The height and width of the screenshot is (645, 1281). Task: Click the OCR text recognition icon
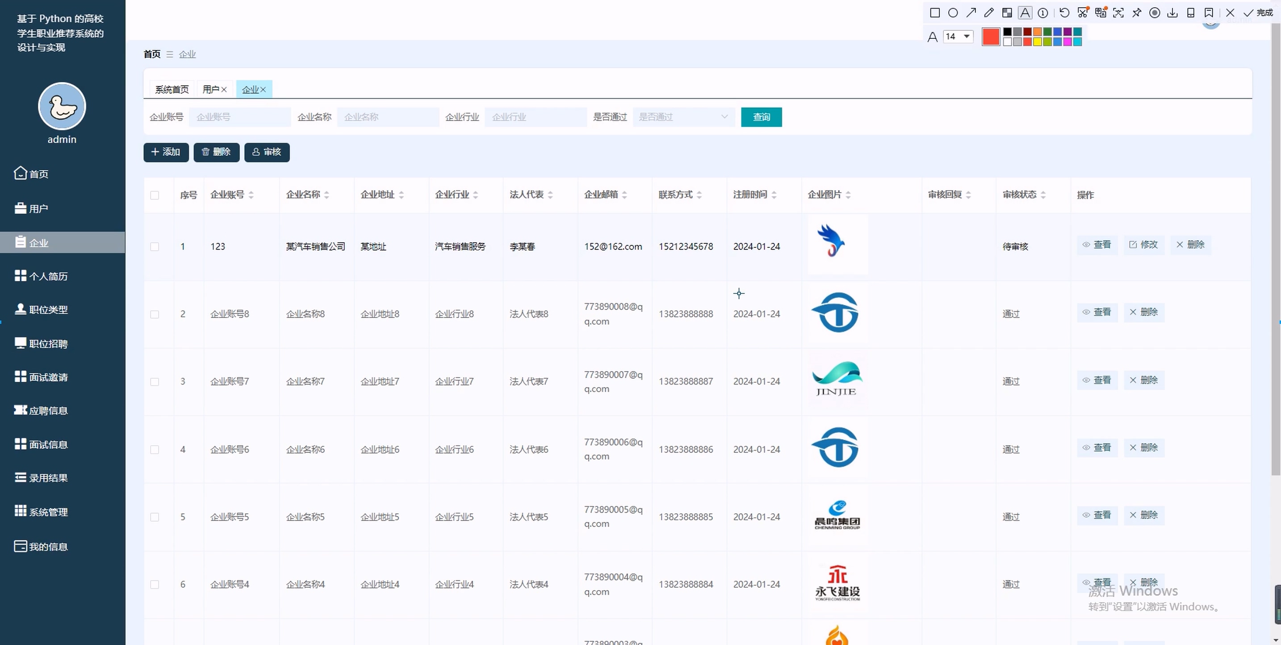(1118, 13)
